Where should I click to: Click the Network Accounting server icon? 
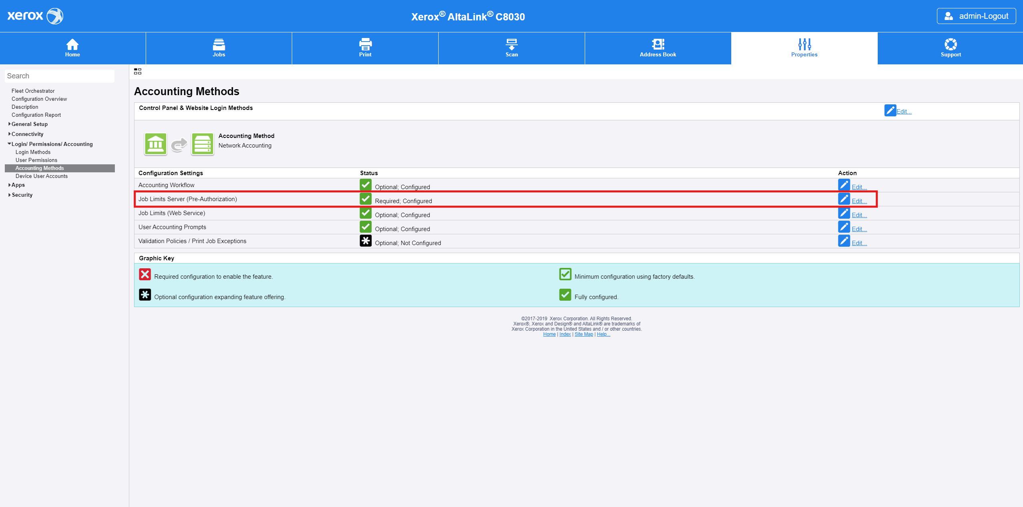(x=203, y=144)
